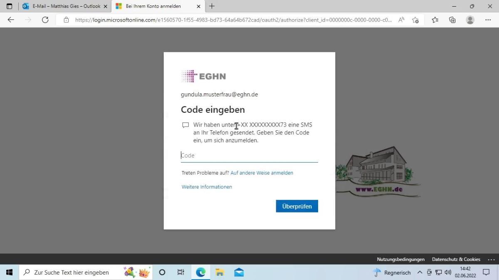This screenshot has width=499, height=280.
Task: Click Auf andere Weise anmelden link
Action: click(x=262, y=173)
